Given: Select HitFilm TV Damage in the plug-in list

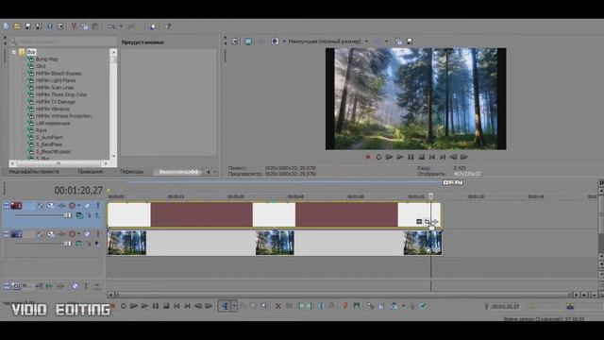Looking at the screenshot, I should click(56, 102).
